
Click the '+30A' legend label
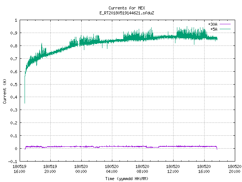(x=213, y=24)
